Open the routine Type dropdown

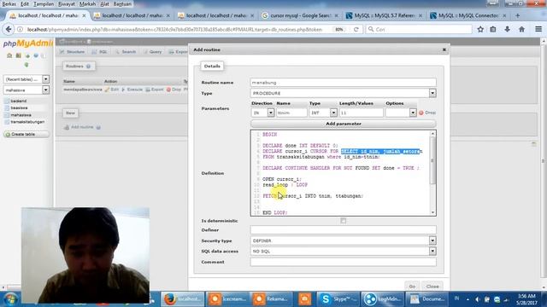pos(432,93)
